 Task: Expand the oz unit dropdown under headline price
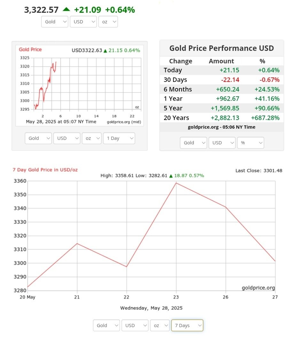(108, 22)
